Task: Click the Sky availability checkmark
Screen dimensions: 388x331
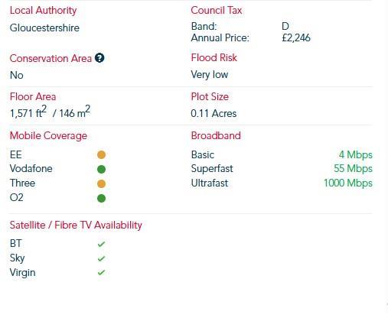Action: tap(101, 258)
